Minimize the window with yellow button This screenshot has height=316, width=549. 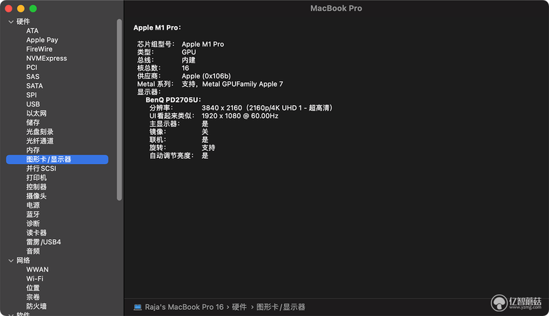coord(21,9)
